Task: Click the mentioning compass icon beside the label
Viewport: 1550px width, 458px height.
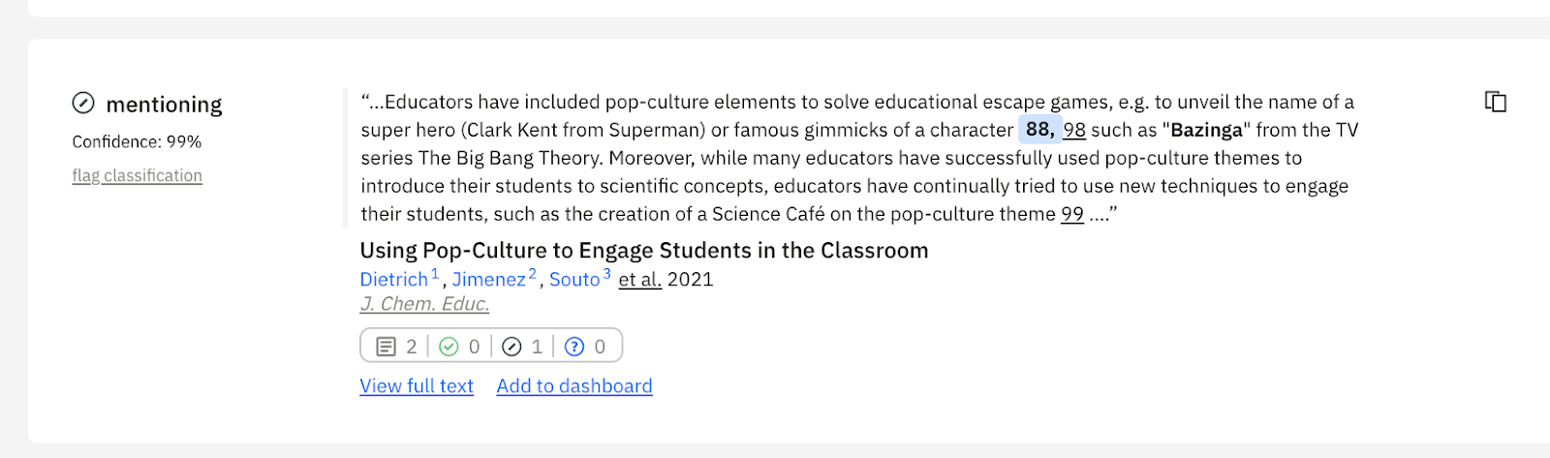Action: 83,103
